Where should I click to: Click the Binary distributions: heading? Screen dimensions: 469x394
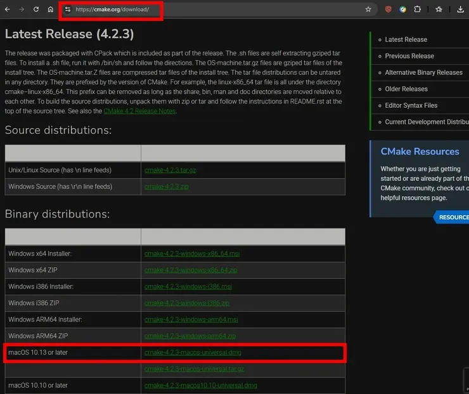[57, 214]
